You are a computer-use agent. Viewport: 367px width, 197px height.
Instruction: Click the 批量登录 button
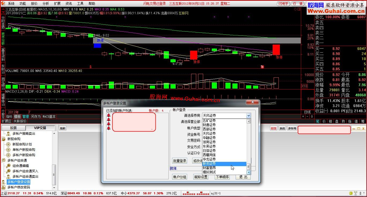pos(180,161)
